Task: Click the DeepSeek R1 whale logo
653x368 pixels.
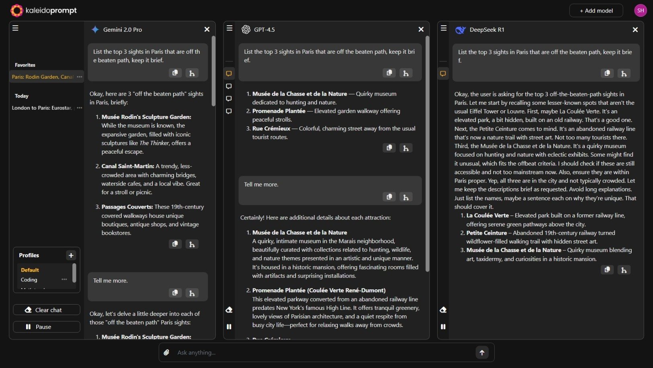Action: click(461, 30)
